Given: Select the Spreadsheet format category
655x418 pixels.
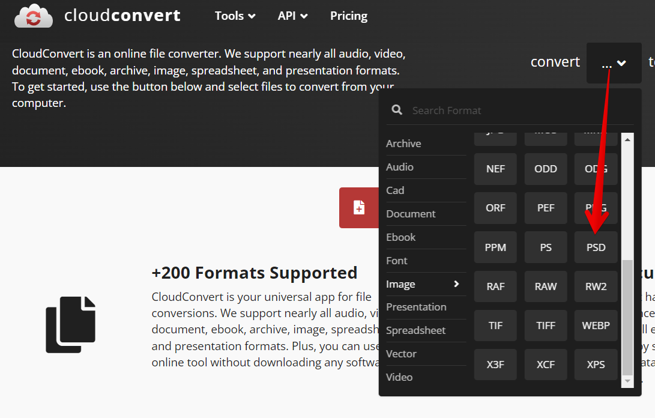Looking at the screenshot, I should [x=416, y=330].
